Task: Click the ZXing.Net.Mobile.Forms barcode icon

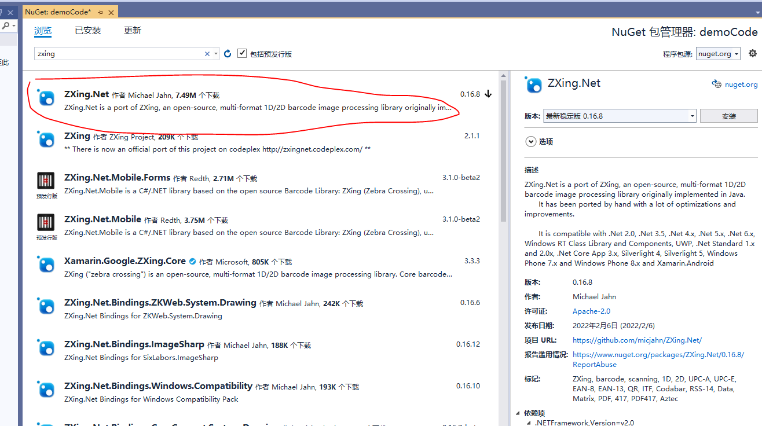Action: (46, 181)
